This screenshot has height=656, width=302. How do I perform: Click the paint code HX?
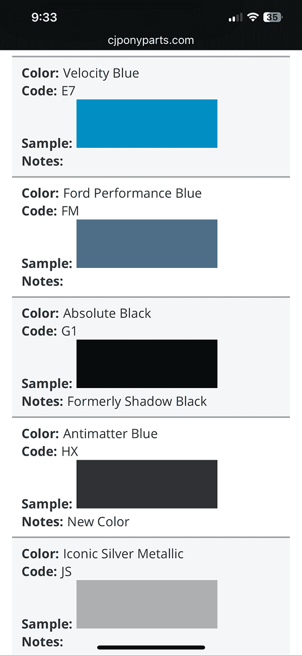[69, 451]
